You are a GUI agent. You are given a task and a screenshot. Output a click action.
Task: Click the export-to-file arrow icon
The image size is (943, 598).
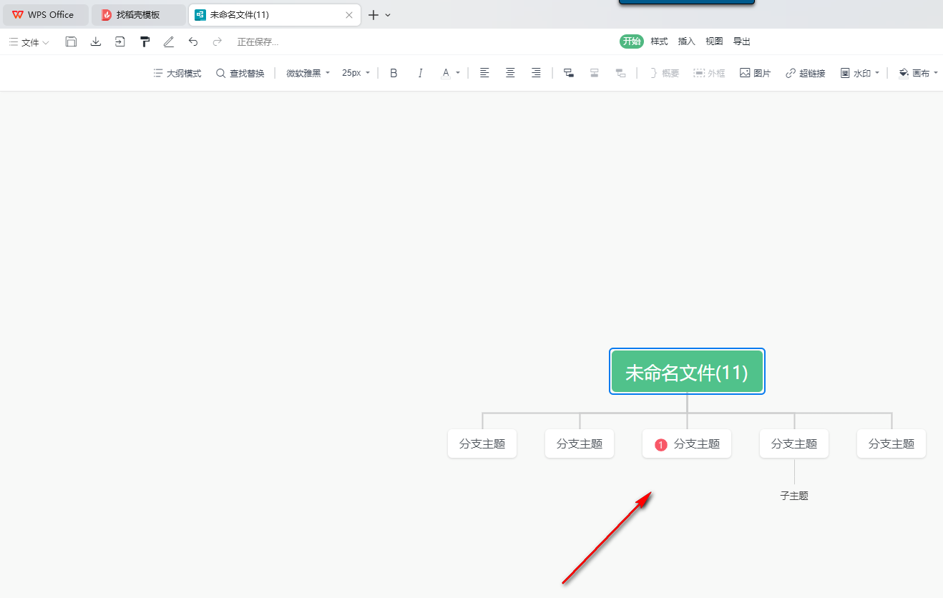pos(120,41)
